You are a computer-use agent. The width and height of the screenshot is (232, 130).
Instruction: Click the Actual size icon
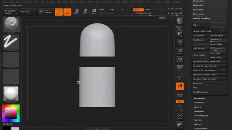click(x=180, y=51)
